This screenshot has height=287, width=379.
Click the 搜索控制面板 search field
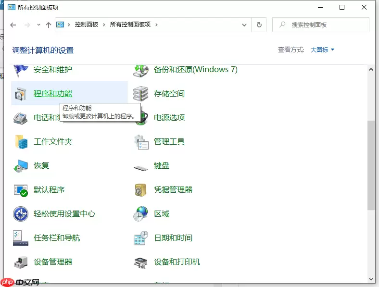coord(321,25)
